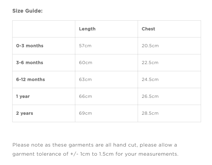The image size is (212, 165).
Task: Click the 63cm length value
Action: click(85, 79)
